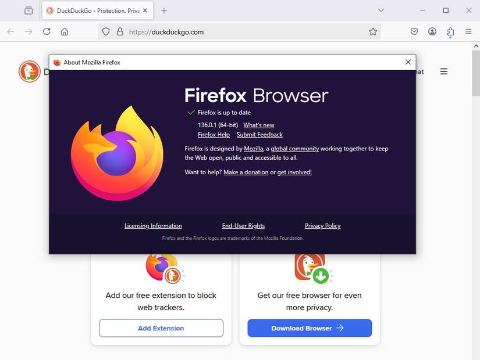Image resolution: width=480 pixels, height=360 pixels.
Task: Open the Firefox account icon
Action: click(432, 32)
